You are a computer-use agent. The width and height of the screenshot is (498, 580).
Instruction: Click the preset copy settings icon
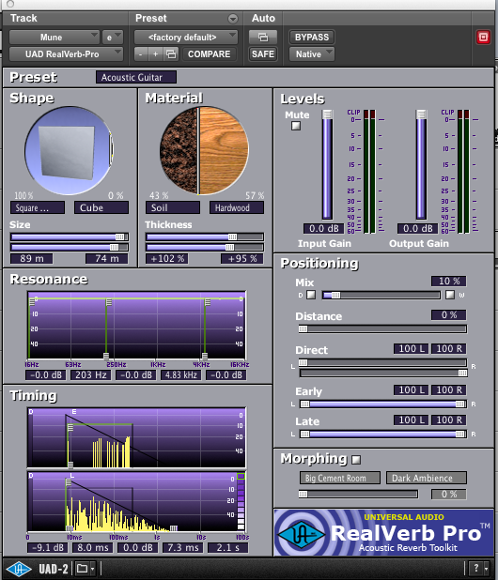(171, 54)
